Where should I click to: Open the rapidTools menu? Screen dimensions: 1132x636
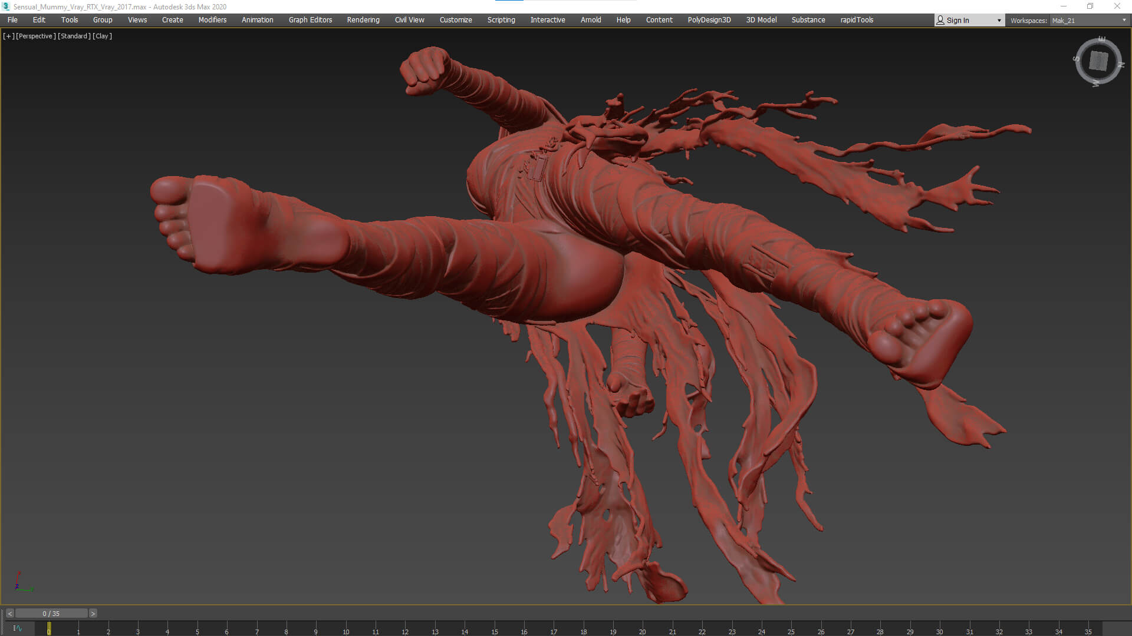(x=857, y=20)
